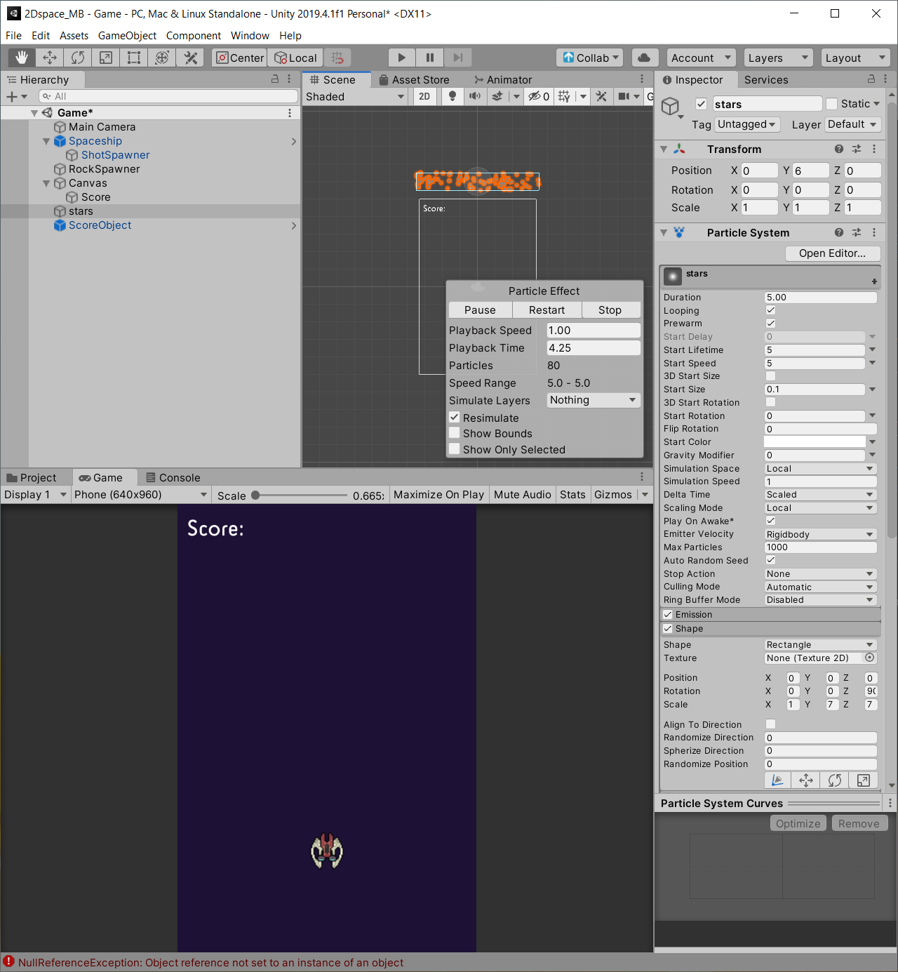Lock the Inspector panel
The height and width of the screenshot is (972, 898).
point(871,79)
